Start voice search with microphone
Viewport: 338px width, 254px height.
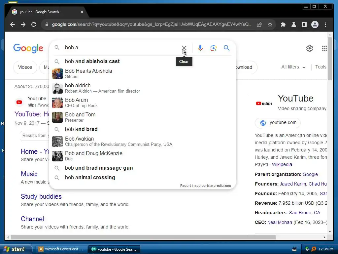click(x=200, y=48)
